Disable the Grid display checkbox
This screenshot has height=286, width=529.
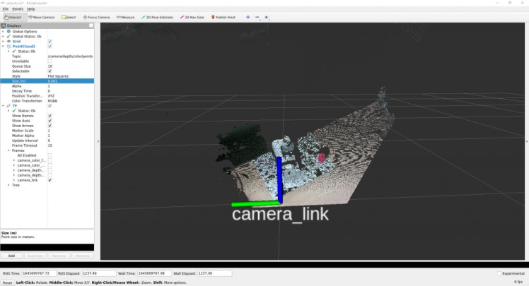(50, 41)
